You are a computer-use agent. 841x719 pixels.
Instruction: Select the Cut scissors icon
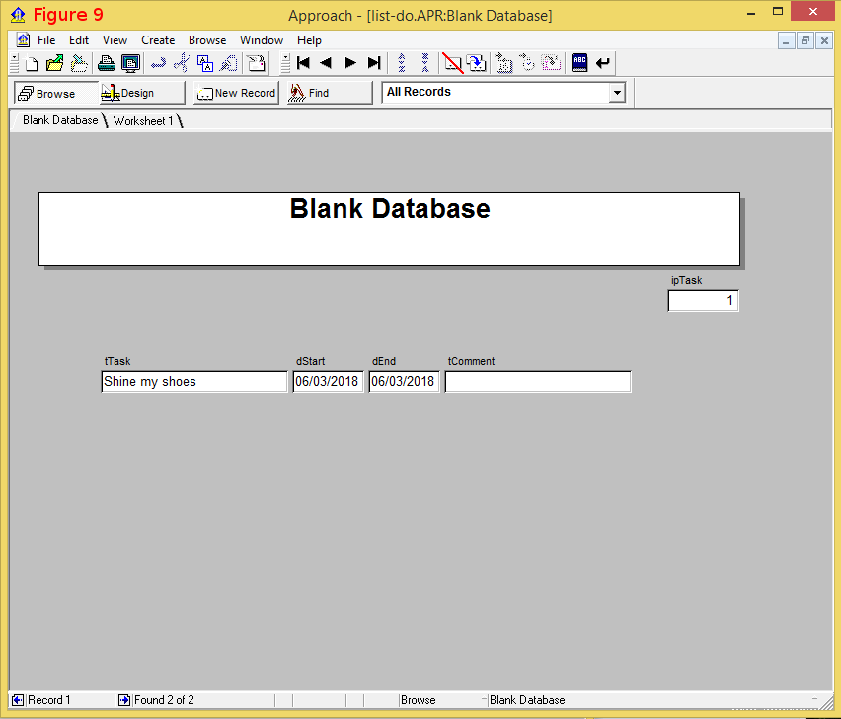tap(181, 62)
